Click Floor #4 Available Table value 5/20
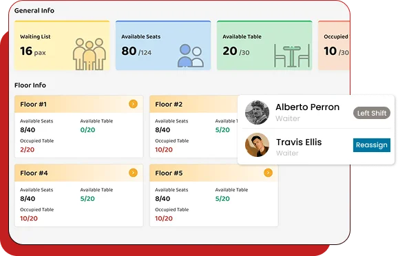Screen dimensions: 398x256 (x=87, y=199)
